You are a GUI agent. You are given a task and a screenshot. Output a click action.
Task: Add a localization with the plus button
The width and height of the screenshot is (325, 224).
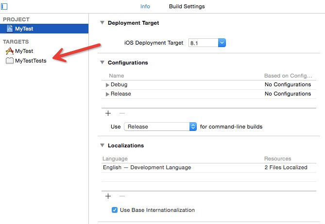point(108,196)
